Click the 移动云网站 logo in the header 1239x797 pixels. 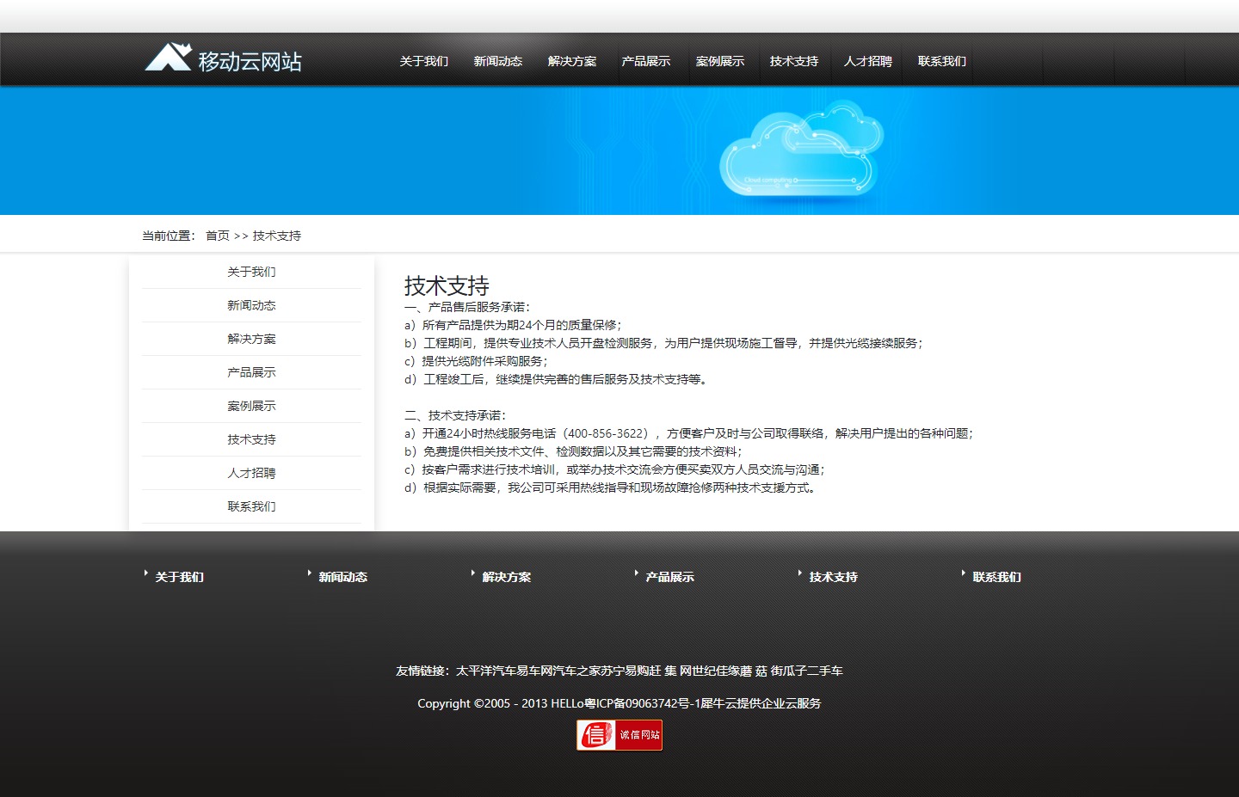pyautogui.click(x=223, y=59)
